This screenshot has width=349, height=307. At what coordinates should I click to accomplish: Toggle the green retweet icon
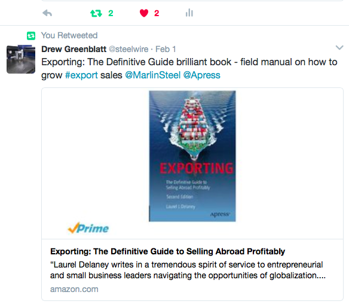[x=96, y=13]
